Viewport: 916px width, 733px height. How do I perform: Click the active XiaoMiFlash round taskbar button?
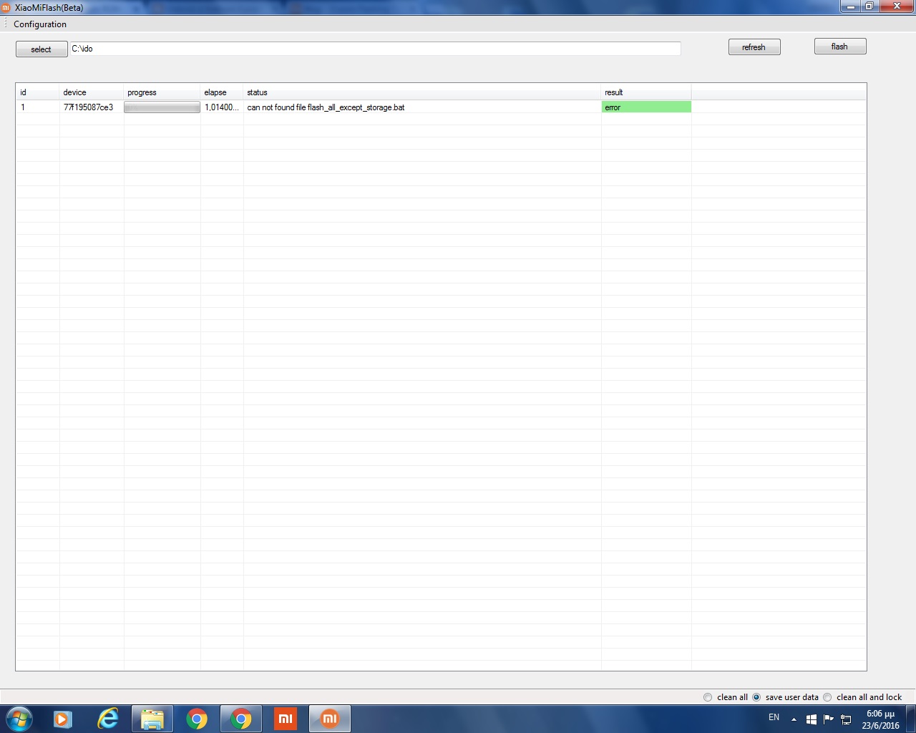coord(330,719)
